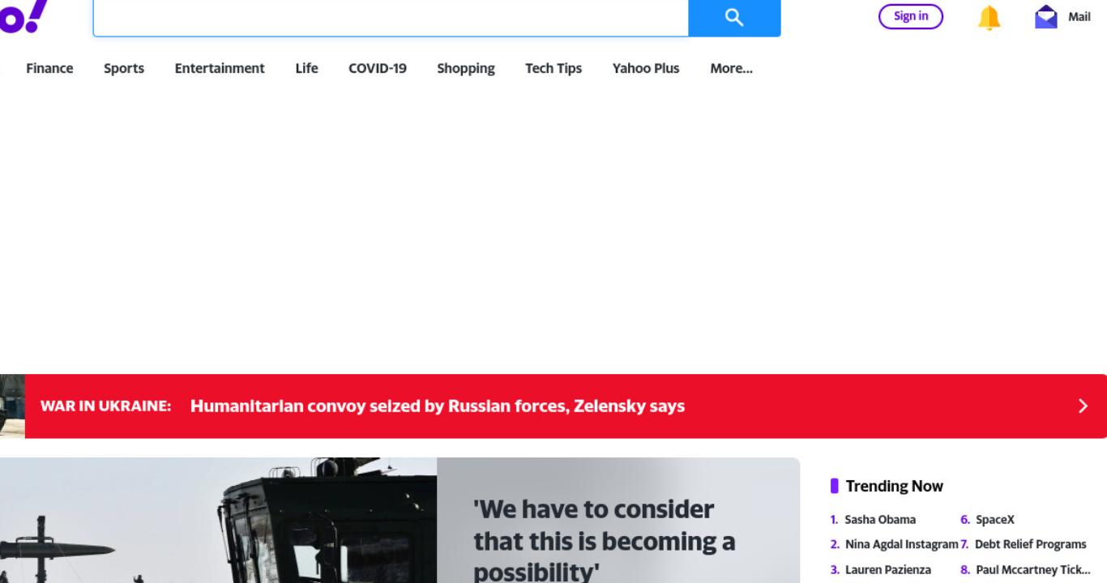Open 'We have to consider' lead story headline

coord(605,540)
